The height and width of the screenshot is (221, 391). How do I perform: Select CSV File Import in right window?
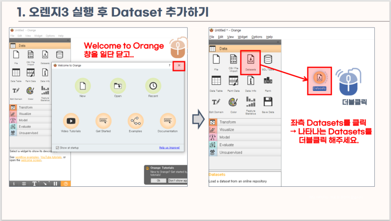coord(234,63)
